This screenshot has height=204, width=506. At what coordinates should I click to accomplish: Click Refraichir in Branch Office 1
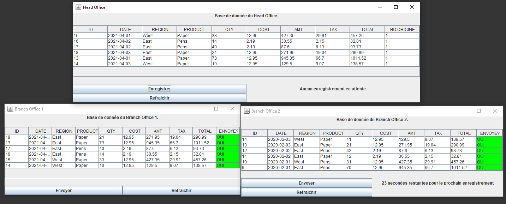pos(181,191)
